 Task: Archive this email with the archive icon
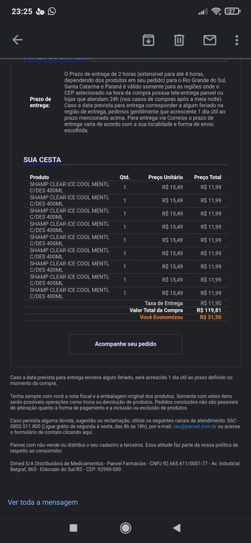[x=148, y=40]
